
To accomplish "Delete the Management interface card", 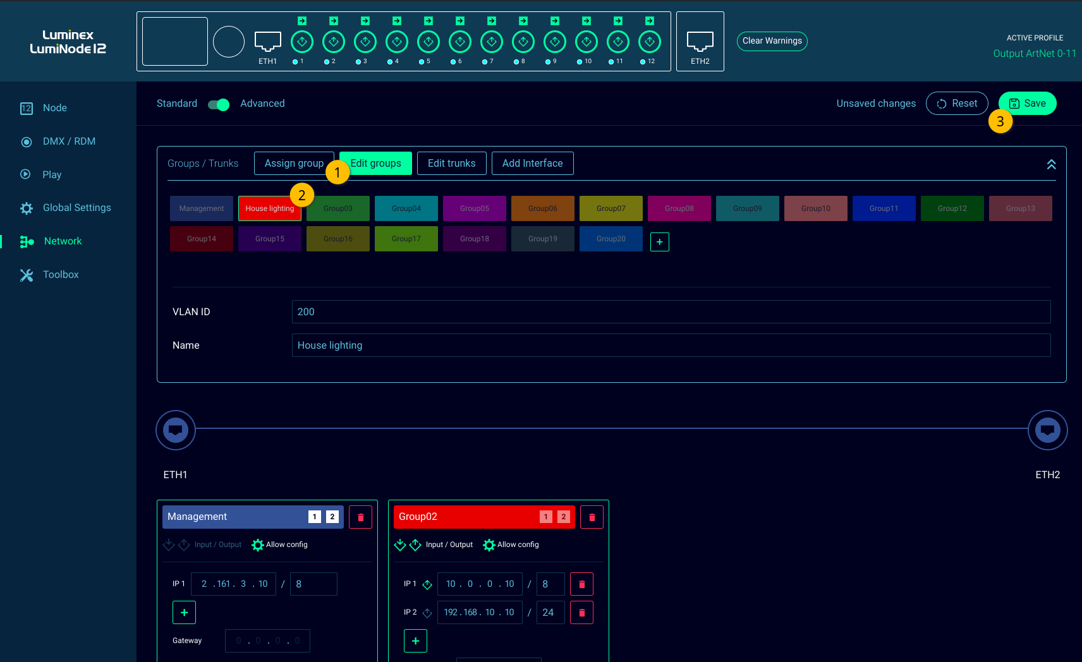I will pyautogui.click(x=360, y=517).
